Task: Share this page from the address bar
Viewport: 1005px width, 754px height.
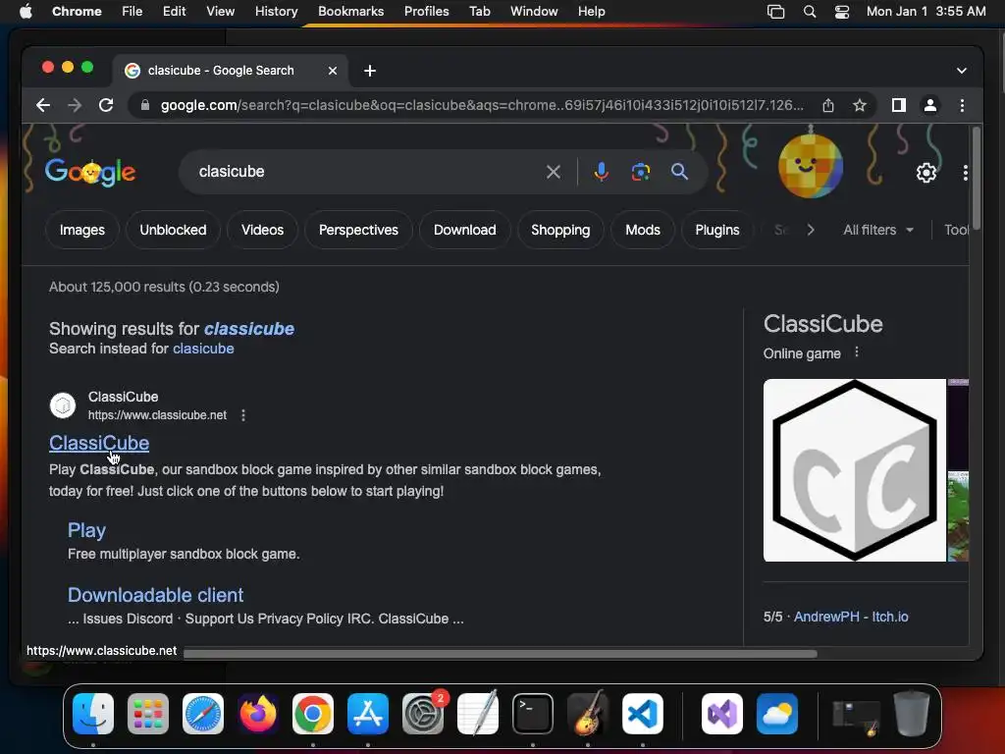Action: (828, 105)
